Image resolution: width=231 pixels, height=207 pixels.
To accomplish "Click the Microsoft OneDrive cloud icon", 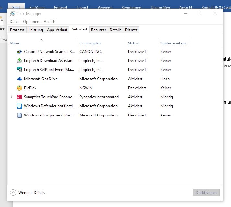I will (x=19, y=79).
